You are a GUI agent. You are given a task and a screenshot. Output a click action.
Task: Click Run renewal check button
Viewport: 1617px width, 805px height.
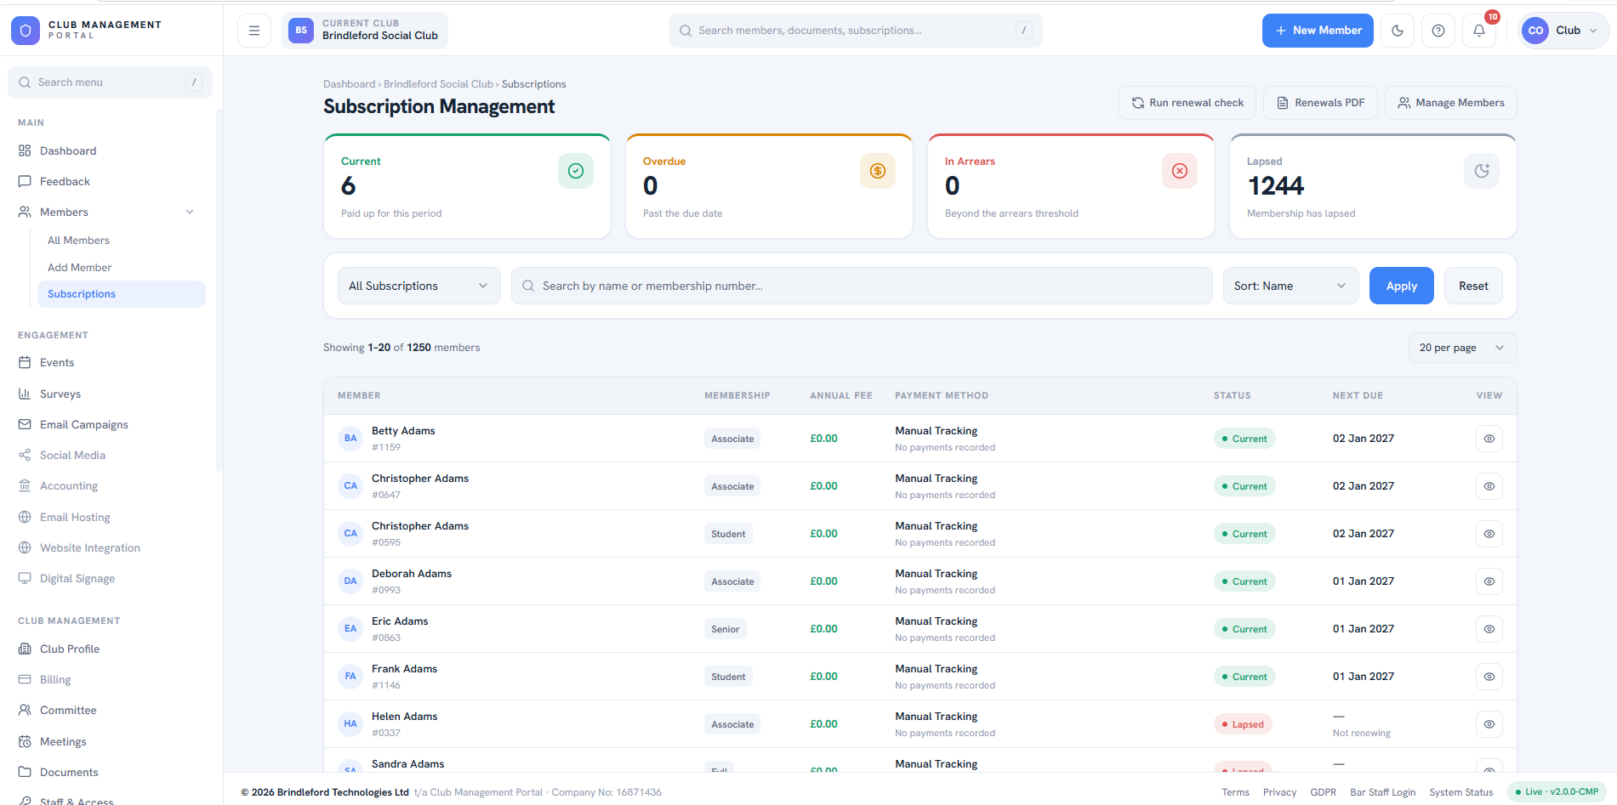tap(1188, 103)
